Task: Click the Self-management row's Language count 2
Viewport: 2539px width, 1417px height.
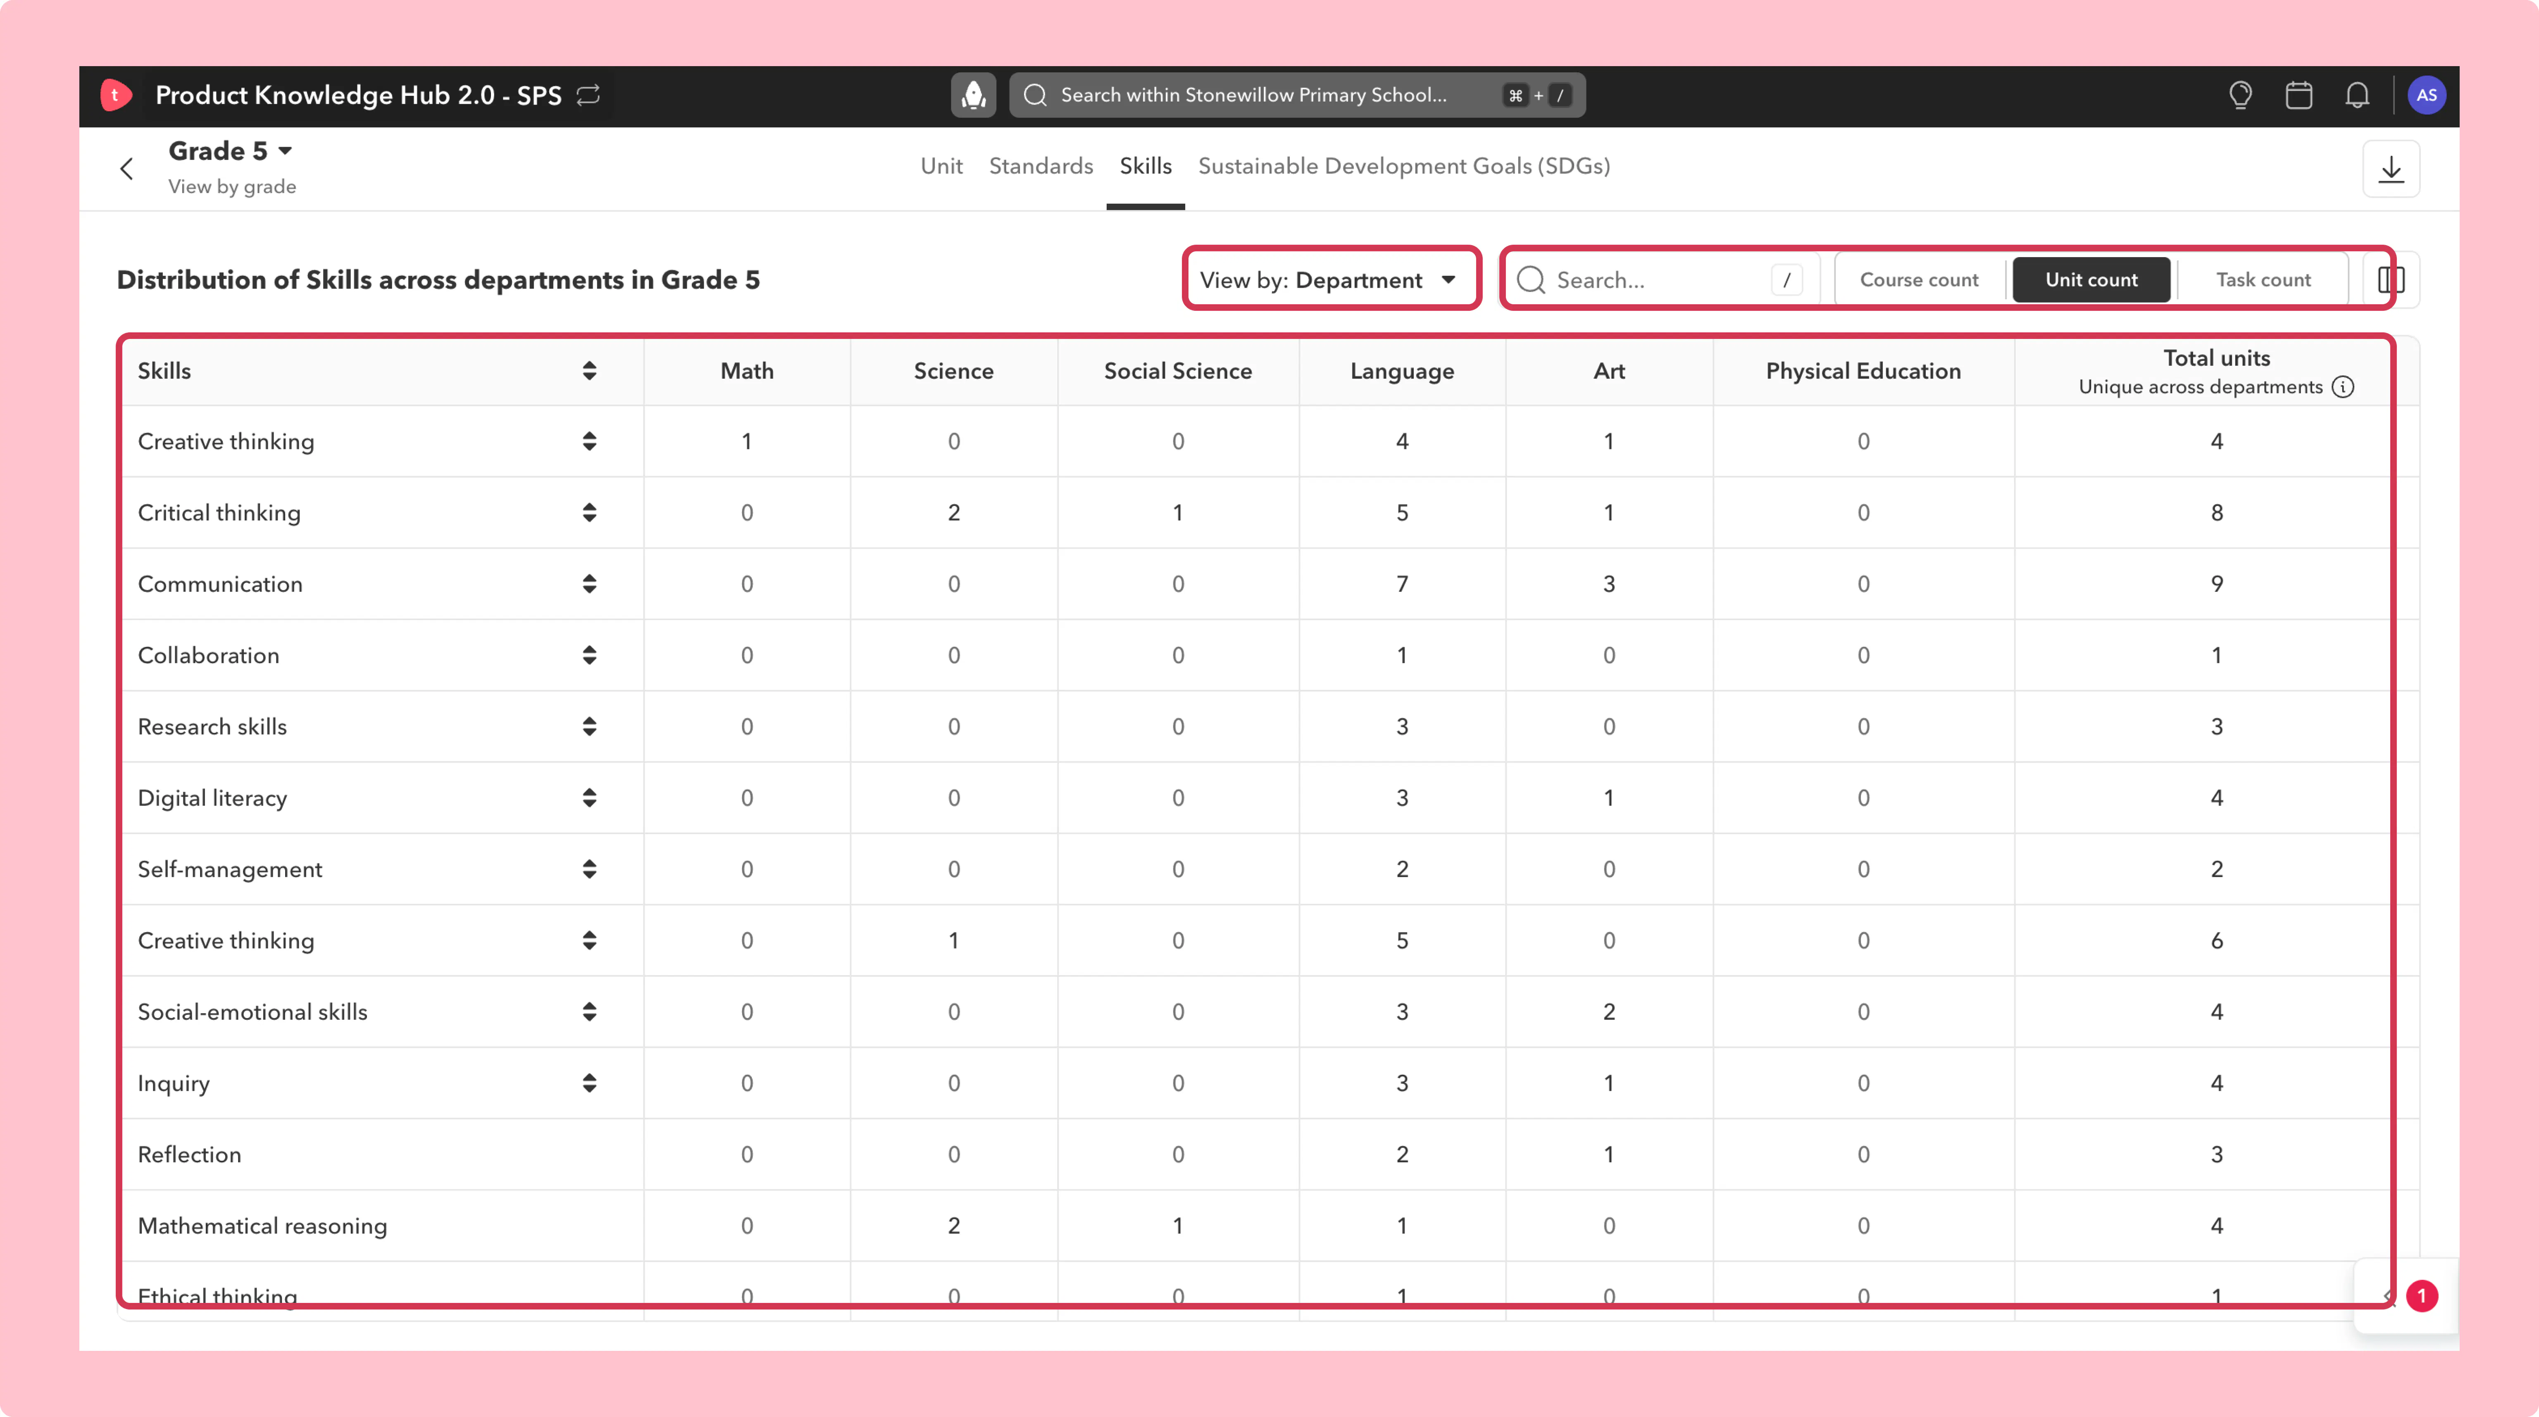Action: [x=1402, y=869]
